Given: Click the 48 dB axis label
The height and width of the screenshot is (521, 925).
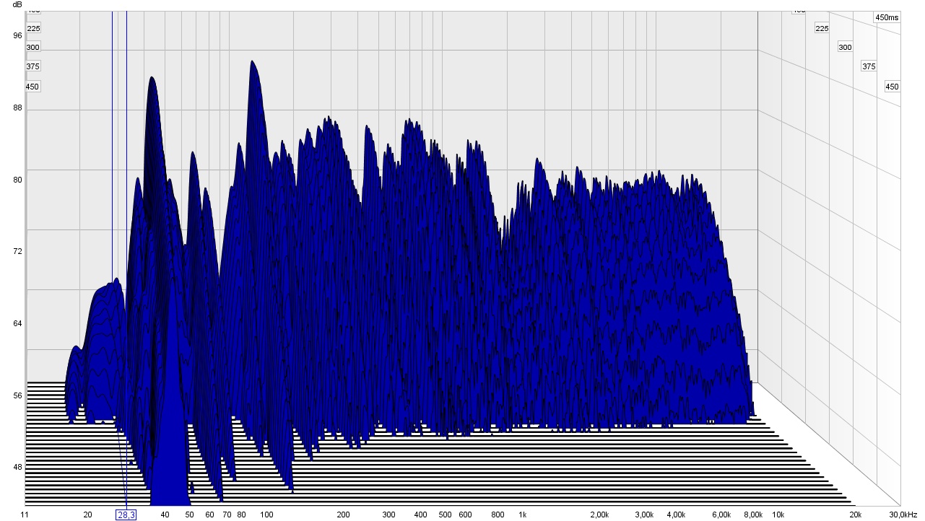Looking at the screenshot, I should pyautogui.click(x=17, y=467).
